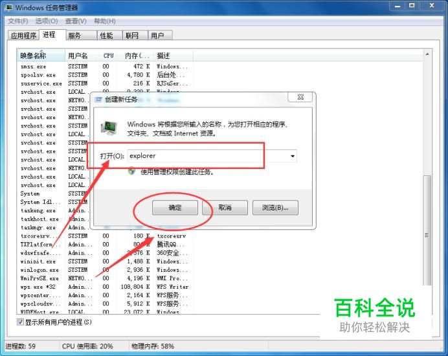Toggle 显示所有用户的进程 checkbox
The image size is (448, 356).
coord(20,322)
